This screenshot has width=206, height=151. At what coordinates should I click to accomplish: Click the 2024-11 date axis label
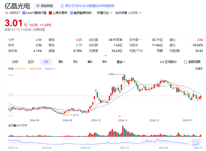(x=123, y=120)
